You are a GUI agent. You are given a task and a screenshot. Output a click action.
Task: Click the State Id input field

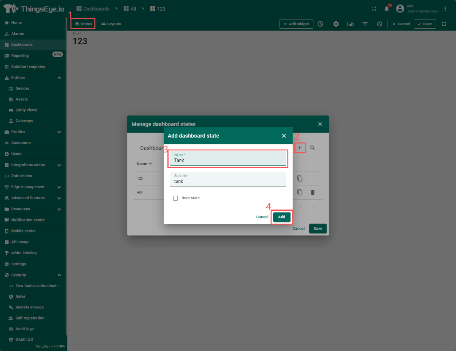point(228,181)
